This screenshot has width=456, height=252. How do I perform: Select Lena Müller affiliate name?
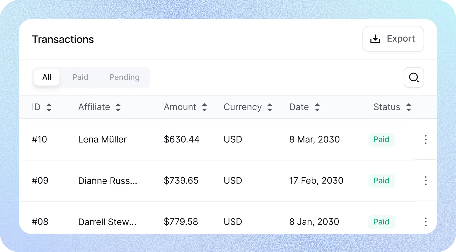[x=102, y=139]
